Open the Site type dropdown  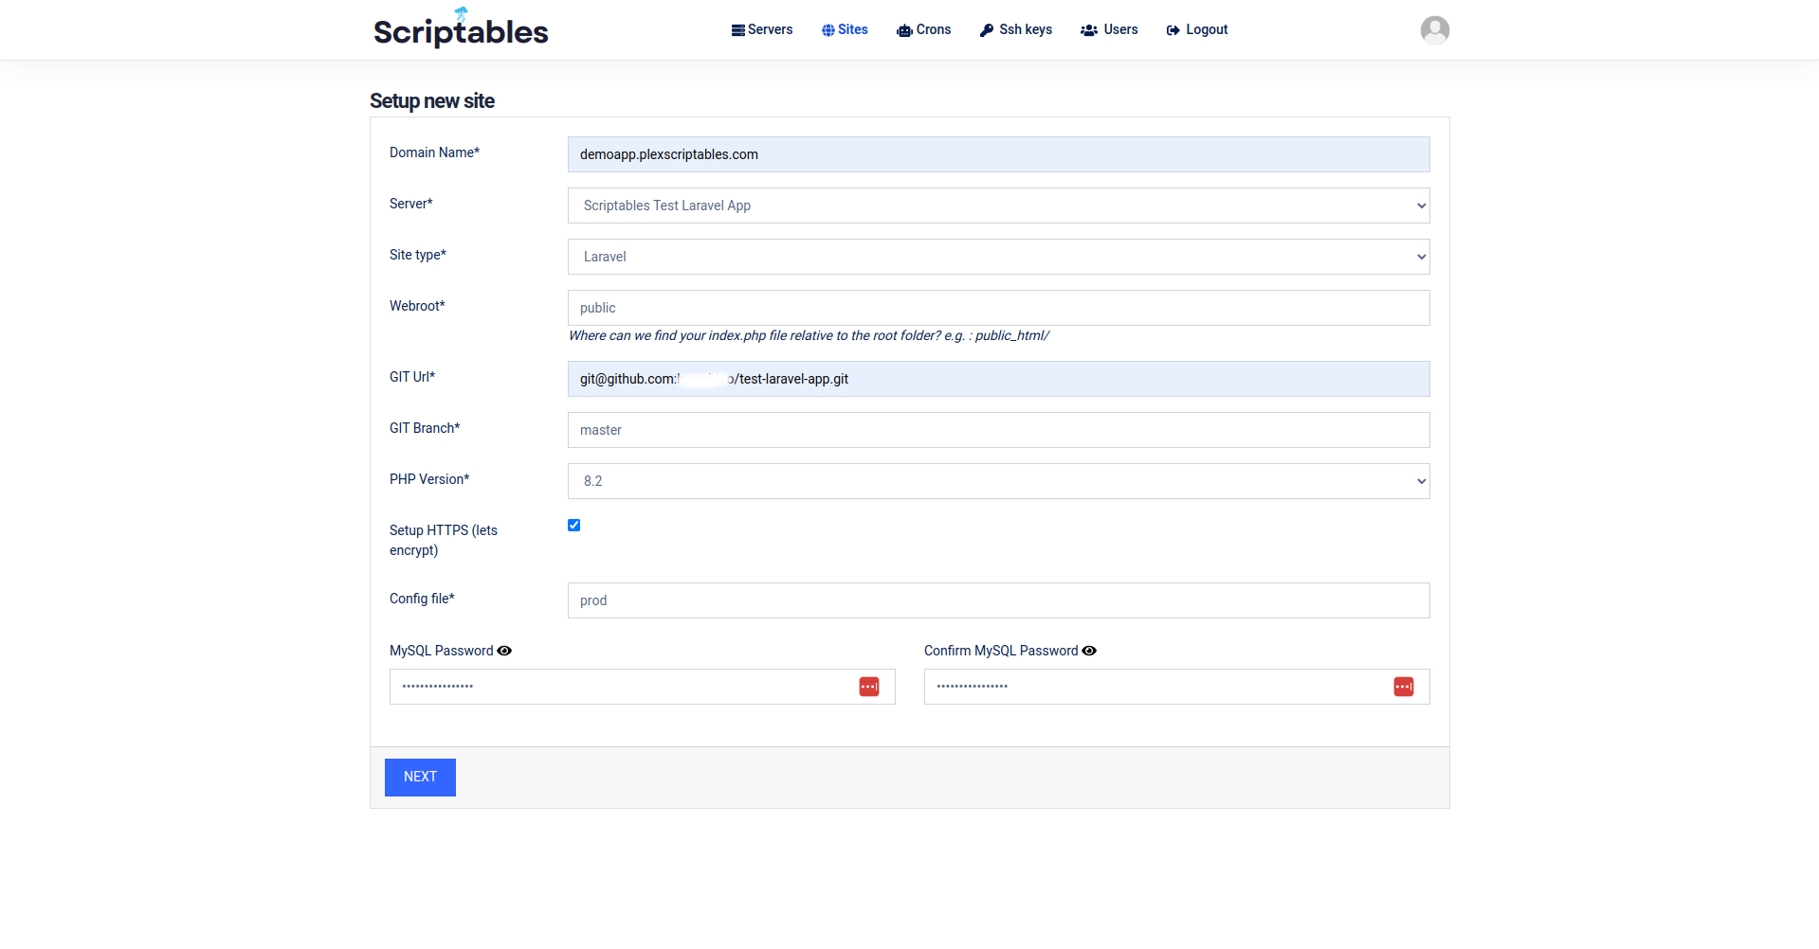[x=998, y=257]
